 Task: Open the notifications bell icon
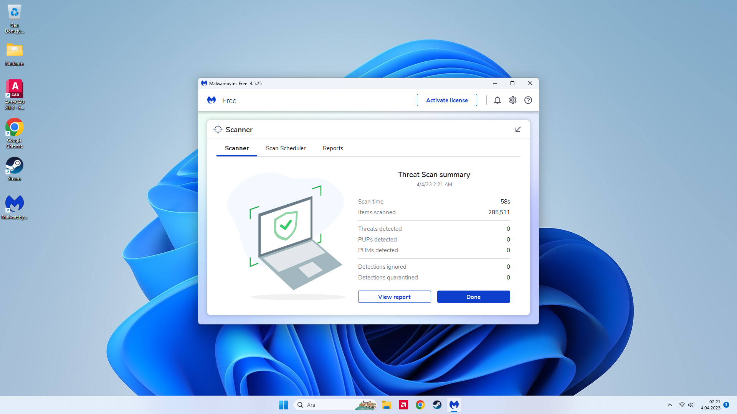tap(497, 100)
